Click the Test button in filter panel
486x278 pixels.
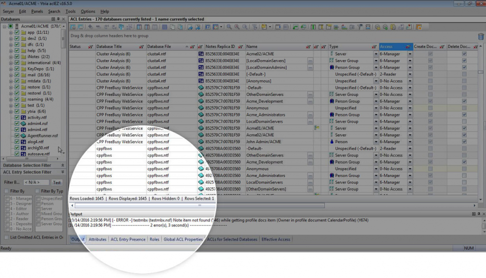[x=57, y=183]
